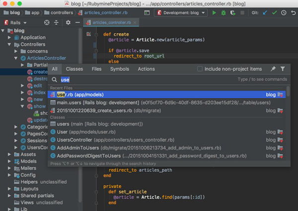
Task: Select the users (main) table class result
Action: [166, 124]
